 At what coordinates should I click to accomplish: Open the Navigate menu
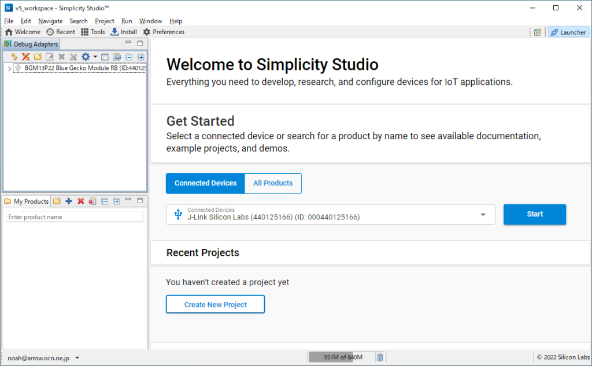pyautogui.click(x=50, y=21)
